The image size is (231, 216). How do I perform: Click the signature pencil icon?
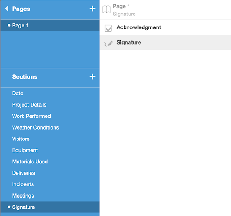click(x=108, y=44)
